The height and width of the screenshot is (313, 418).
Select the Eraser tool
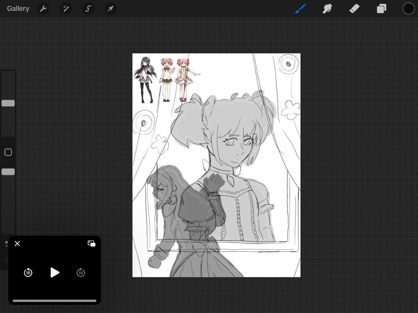(x=354, y=8)
